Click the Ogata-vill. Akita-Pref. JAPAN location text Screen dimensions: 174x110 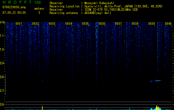pyautogui.click(x=123, y=6)
